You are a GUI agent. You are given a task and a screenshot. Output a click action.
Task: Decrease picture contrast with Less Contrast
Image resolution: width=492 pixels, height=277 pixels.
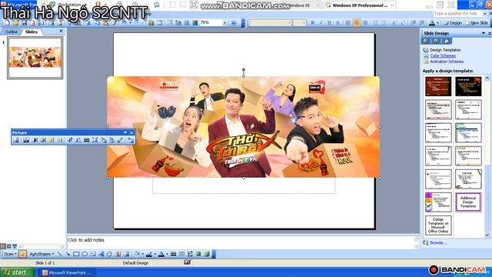43,140
